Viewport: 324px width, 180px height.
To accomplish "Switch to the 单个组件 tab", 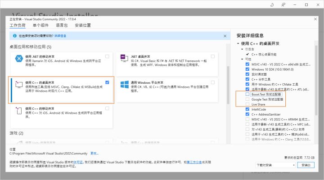I will 40,26.
